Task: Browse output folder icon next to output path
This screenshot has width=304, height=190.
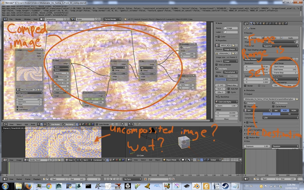Action: pos(297,99)
